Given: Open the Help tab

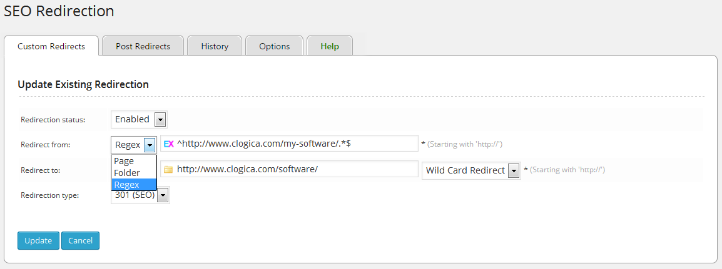Looking at the screenshot, I should (x=330, y=46).
